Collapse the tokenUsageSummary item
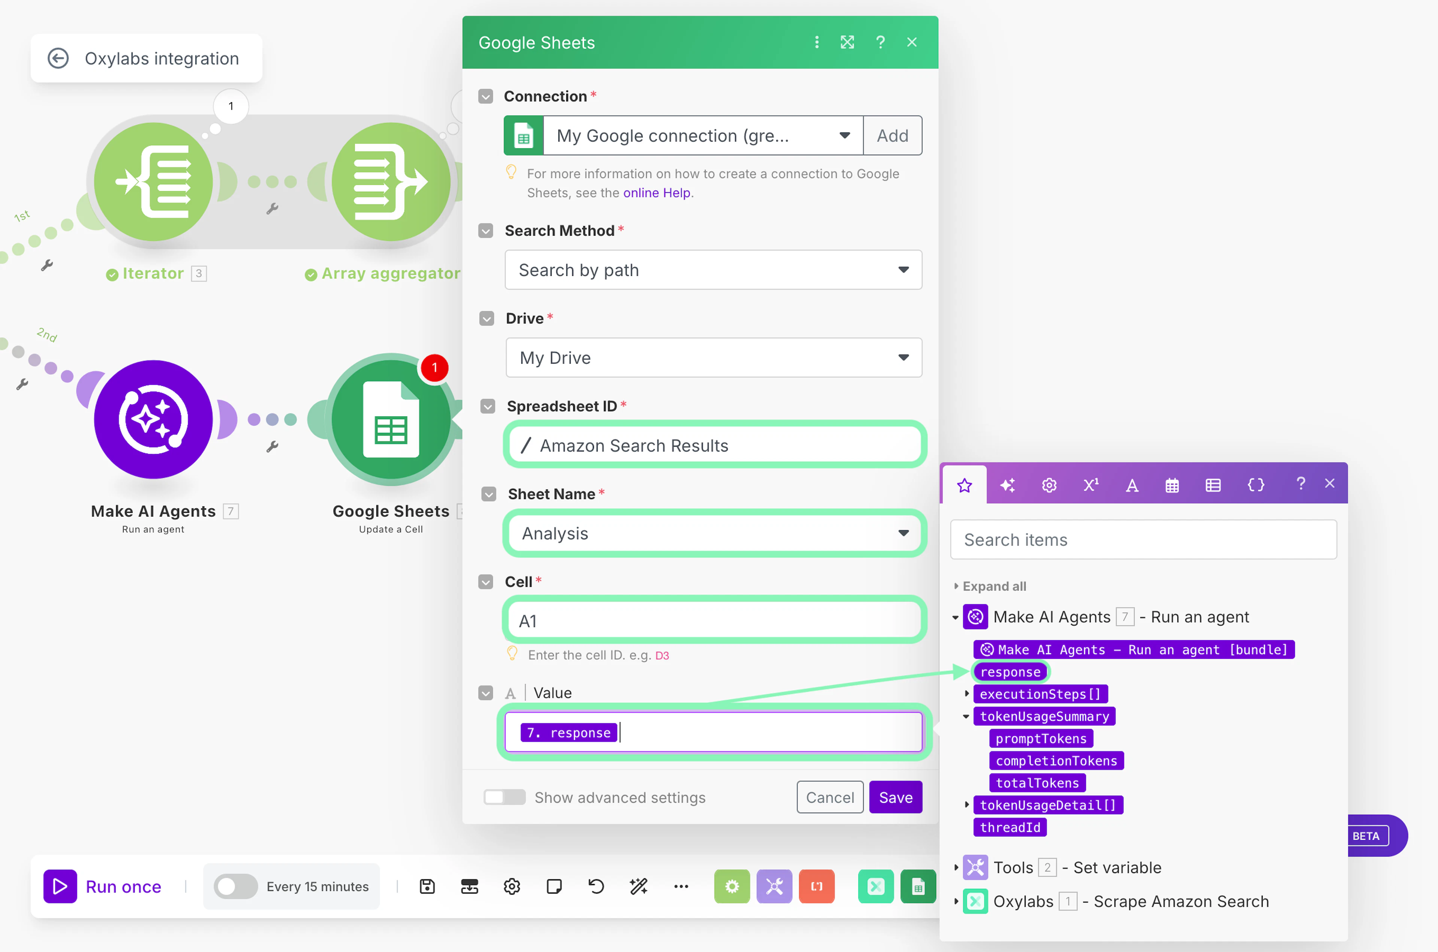Screen dimensions: 1438x952 pyautogui.click(x=966, y=717)
